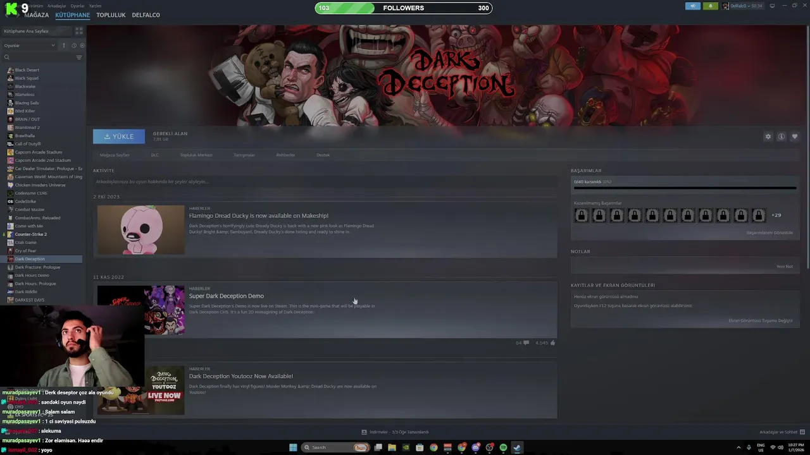The width and height of the screenshot is (810, 455).
Task: Create a new note with Yeni Not
Action: [785, 266]
